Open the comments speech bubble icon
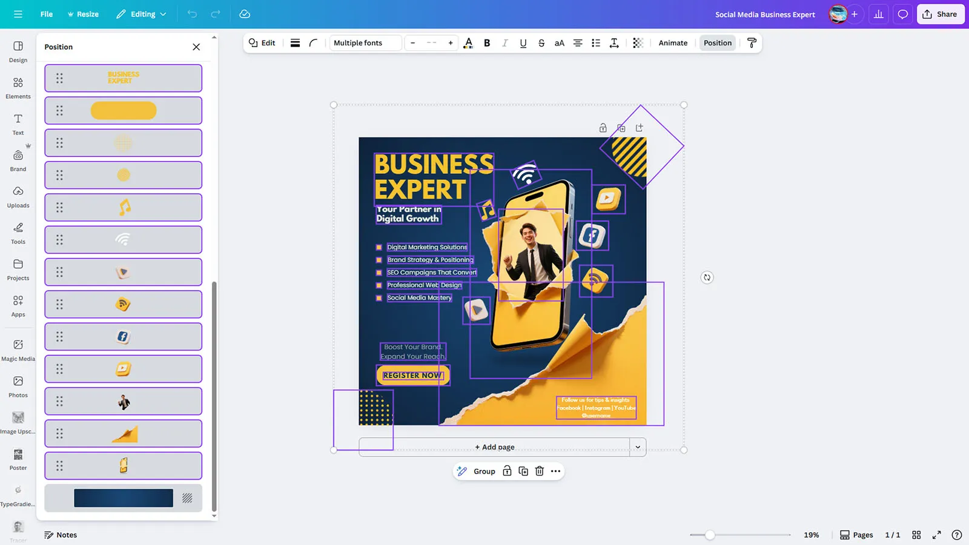The width and height of the screenshot is (969, 545). (902, 14)
